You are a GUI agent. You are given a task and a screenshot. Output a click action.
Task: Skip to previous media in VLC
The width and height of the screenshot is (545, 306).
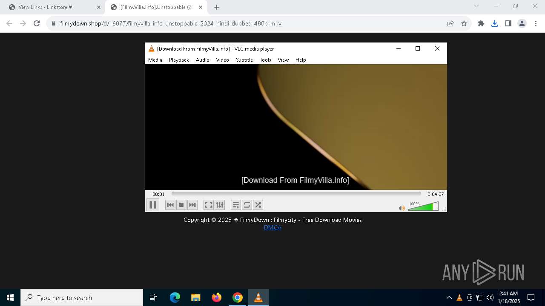coord(170,205)
